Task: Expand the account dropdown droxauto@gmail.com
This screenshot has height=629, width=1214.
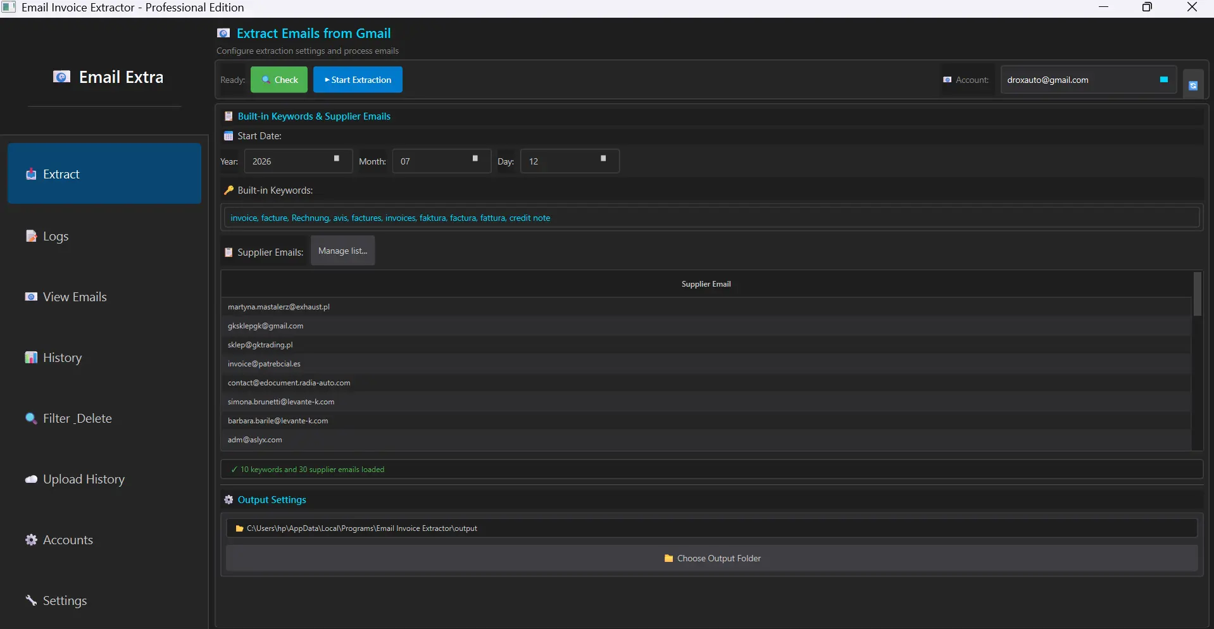Action: click(1089, 80)
